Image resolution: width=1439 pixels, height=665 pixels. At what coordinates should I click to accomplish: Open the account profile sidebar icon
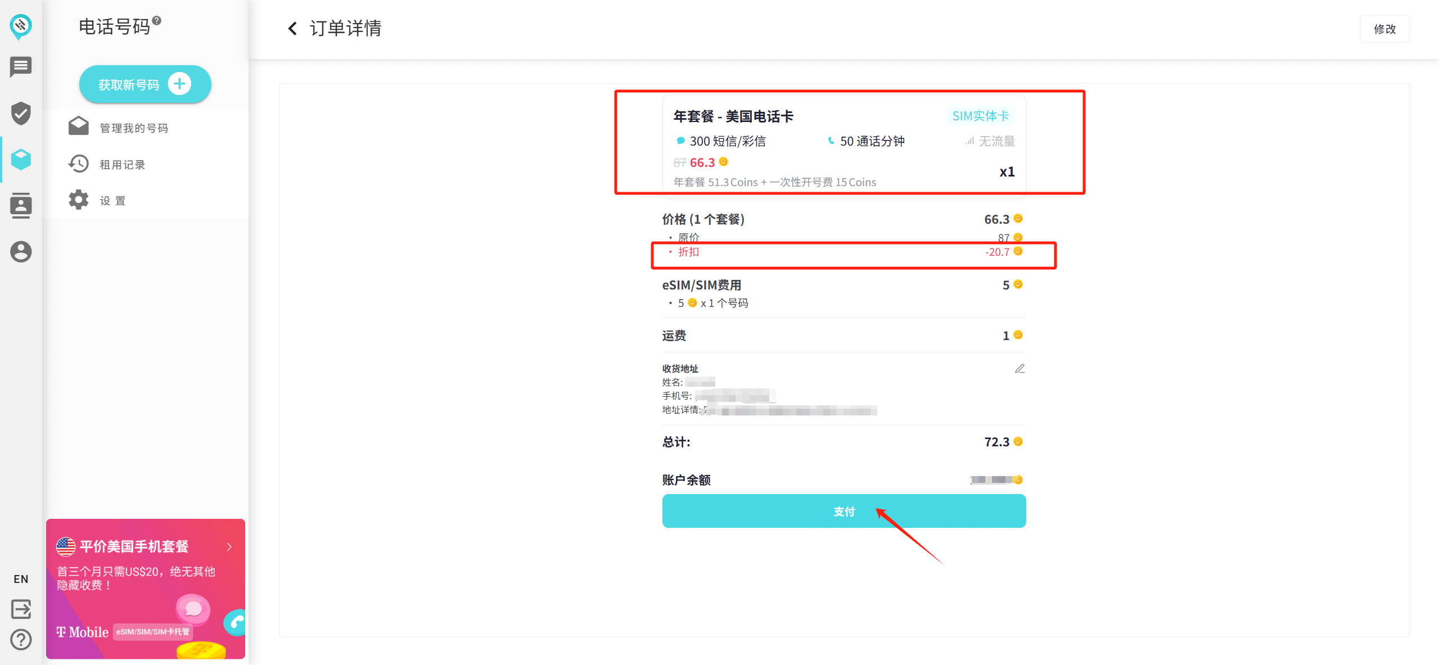(21, 252)
